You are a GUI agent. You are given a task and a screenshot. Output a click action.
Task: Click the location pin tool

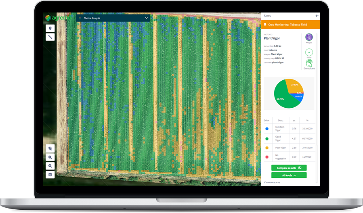coord(50,28)
